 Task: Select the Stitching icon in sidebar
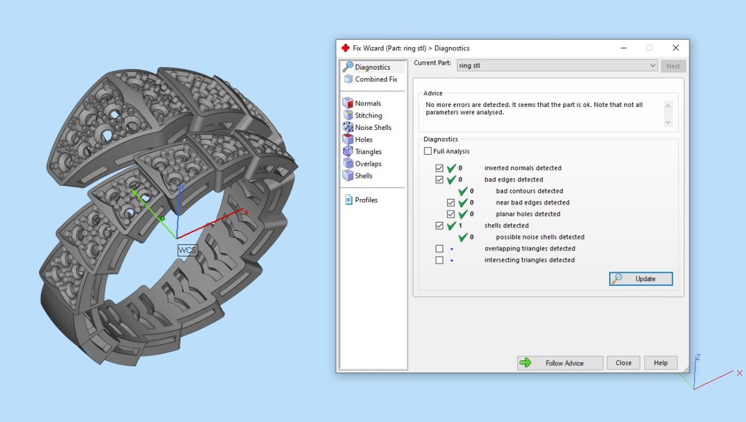point(348,116)
